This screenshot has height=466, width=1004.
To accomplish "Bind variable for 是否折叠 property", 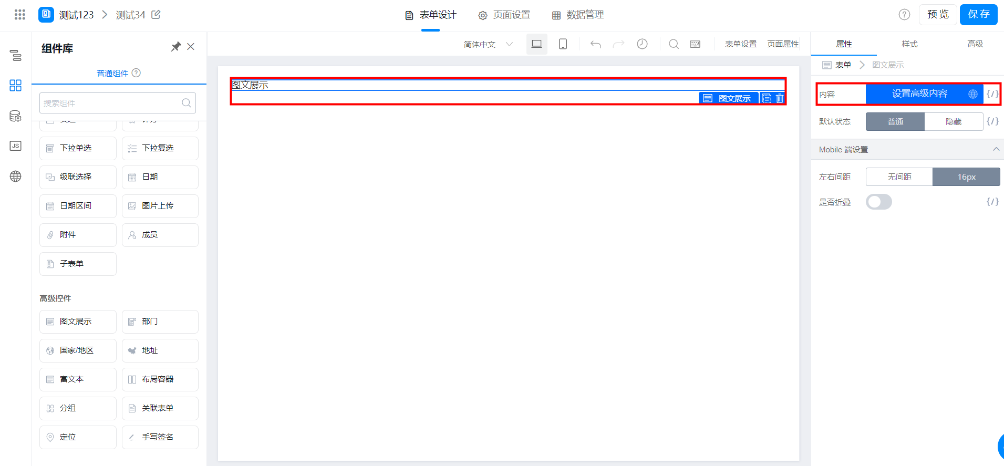I will click(x=992, y=202).
